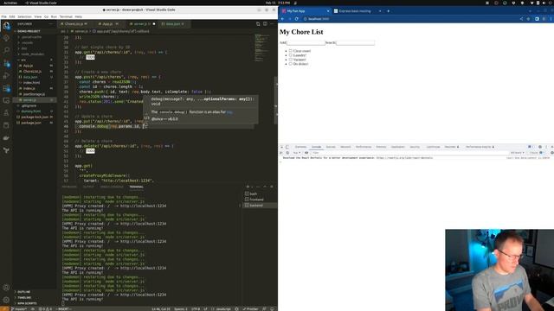
Task: Open the Accounts icon in the activity bar
Action: coord(6,288)
